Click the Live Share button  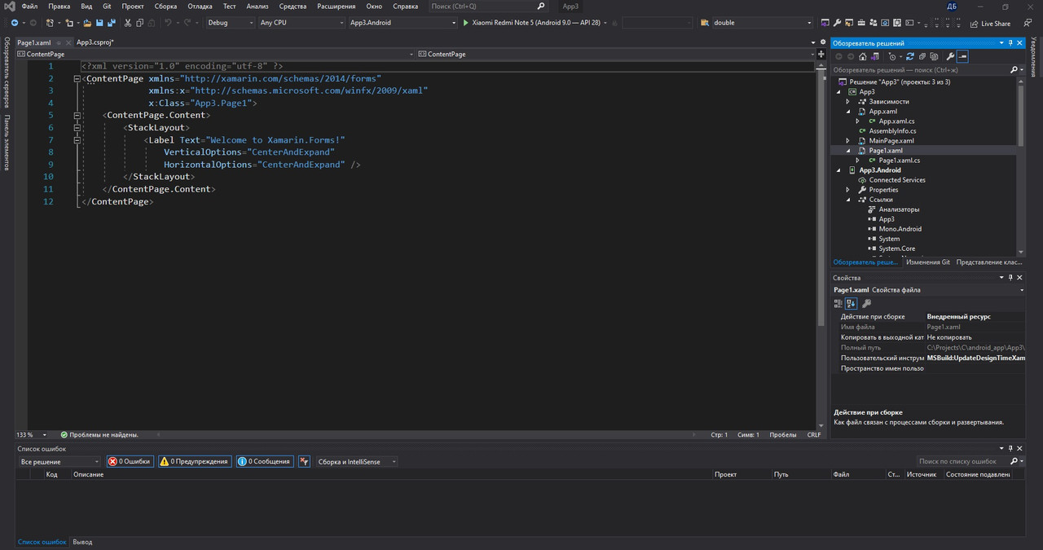[989, 23]
